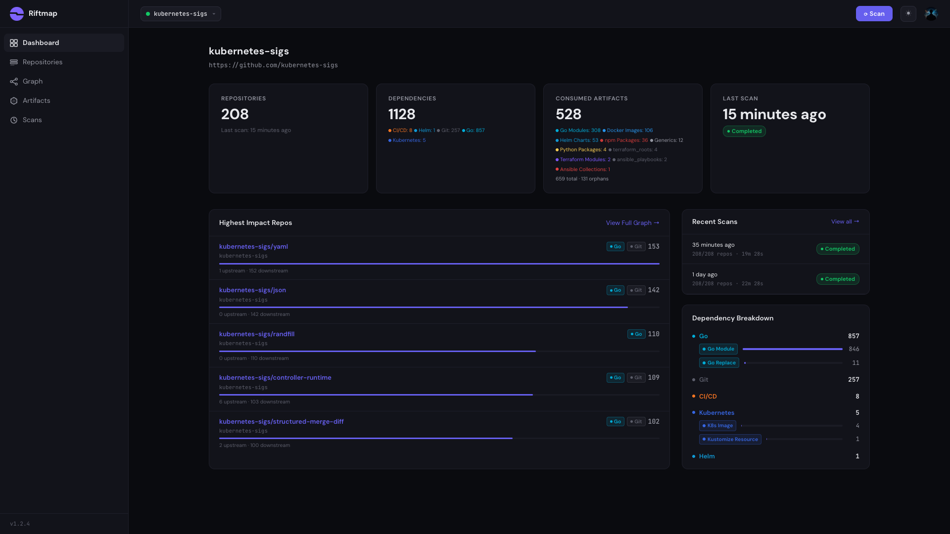Open the 1 day ago scan entry
This screenshot has width=950, height=534.
(x=776, y=279)
